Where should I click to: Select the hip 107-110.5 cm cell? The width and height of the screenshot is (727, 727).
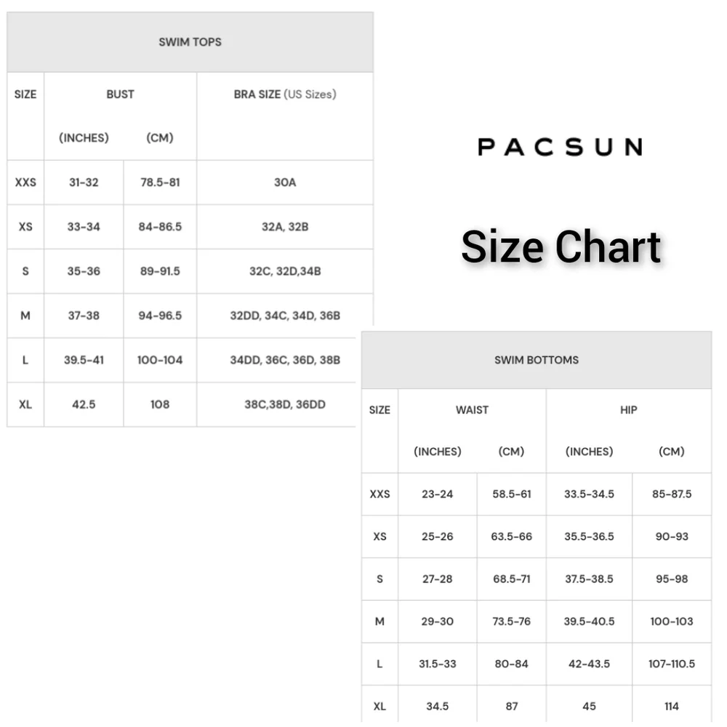point(671,664)
